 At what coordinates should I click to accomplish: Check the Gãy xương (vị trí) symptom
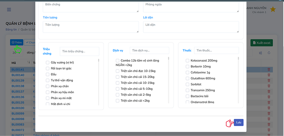point(48,63)
